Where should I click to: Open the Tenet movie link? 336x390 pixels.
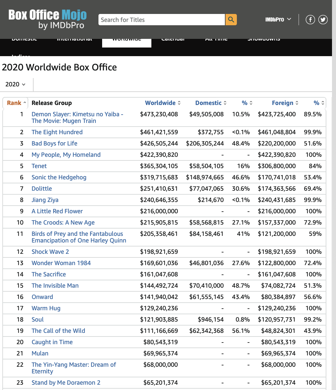[39, 166]
